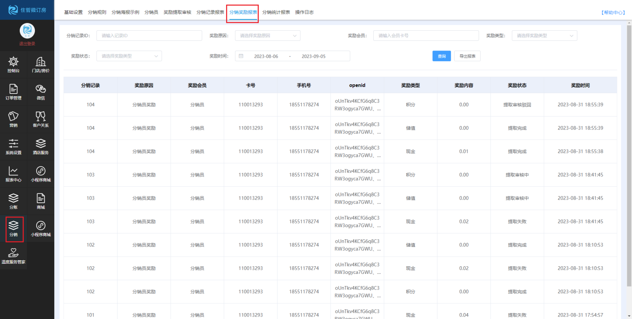Select the 分销奖励报表 tab
Screen dimensions: 632x319
[x=243, y=12]
